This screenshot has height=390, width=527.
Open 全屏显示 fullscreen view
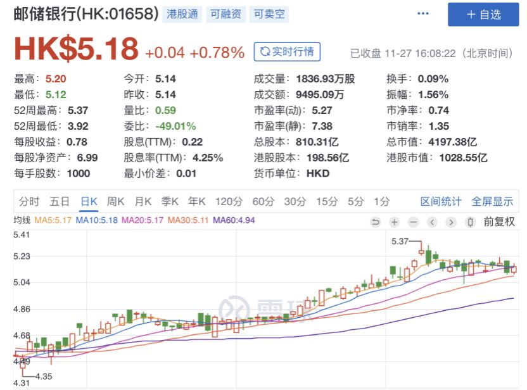tap(492, 201)
